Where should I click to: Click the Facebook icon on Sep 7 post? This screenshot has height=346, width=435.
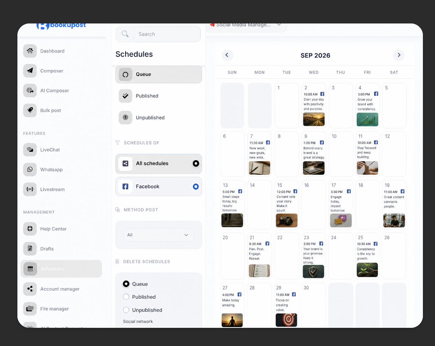click(x=268, y=142)
